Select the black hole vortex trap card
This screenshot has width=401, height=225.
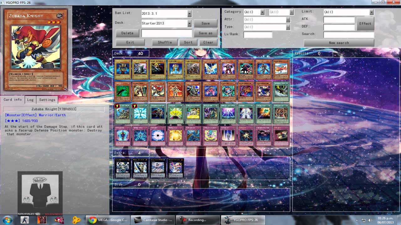tap(158, 137)
